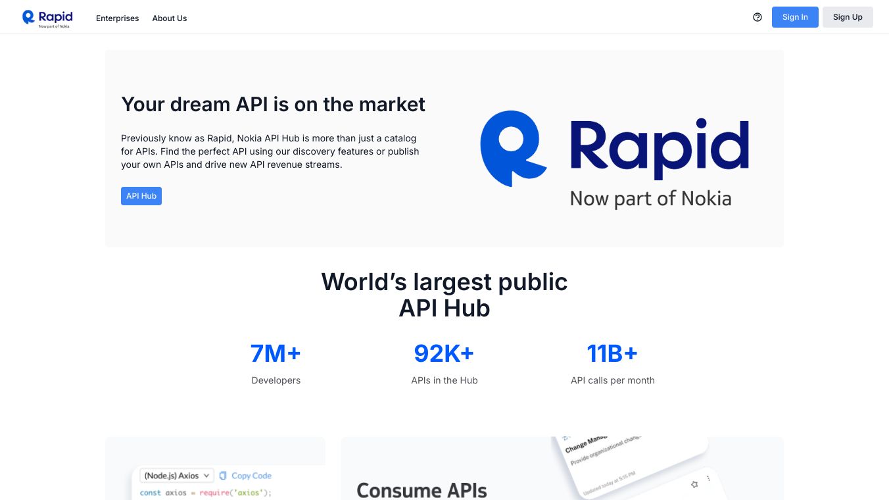889x500 pixels.
Task: Open the About Us menu
Action: click(170, 18)
